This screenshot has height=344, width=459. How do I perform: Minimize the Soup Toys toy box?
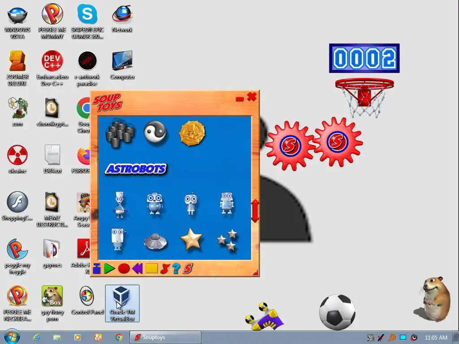tap(240, 99)
